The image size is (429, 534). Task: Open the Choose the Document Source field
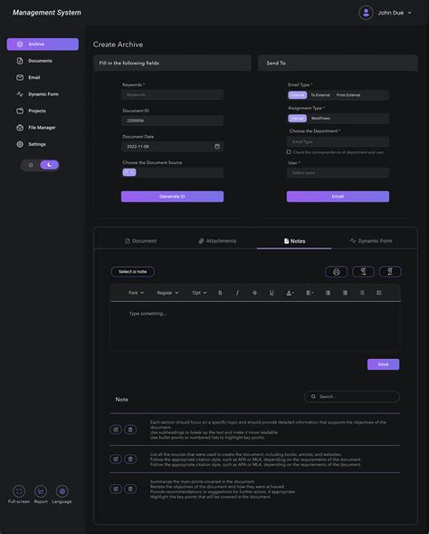[x=173, y=172]
